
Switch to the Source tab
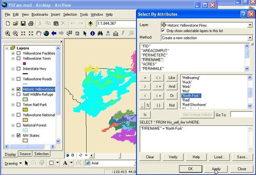(x=25, y=154)
